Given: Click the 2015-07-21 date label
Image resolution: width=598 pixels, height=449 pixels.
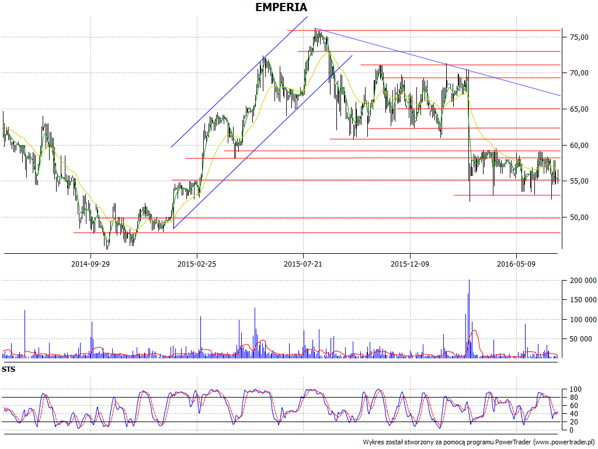Looking at the screenshot, I should pos(303,264).
